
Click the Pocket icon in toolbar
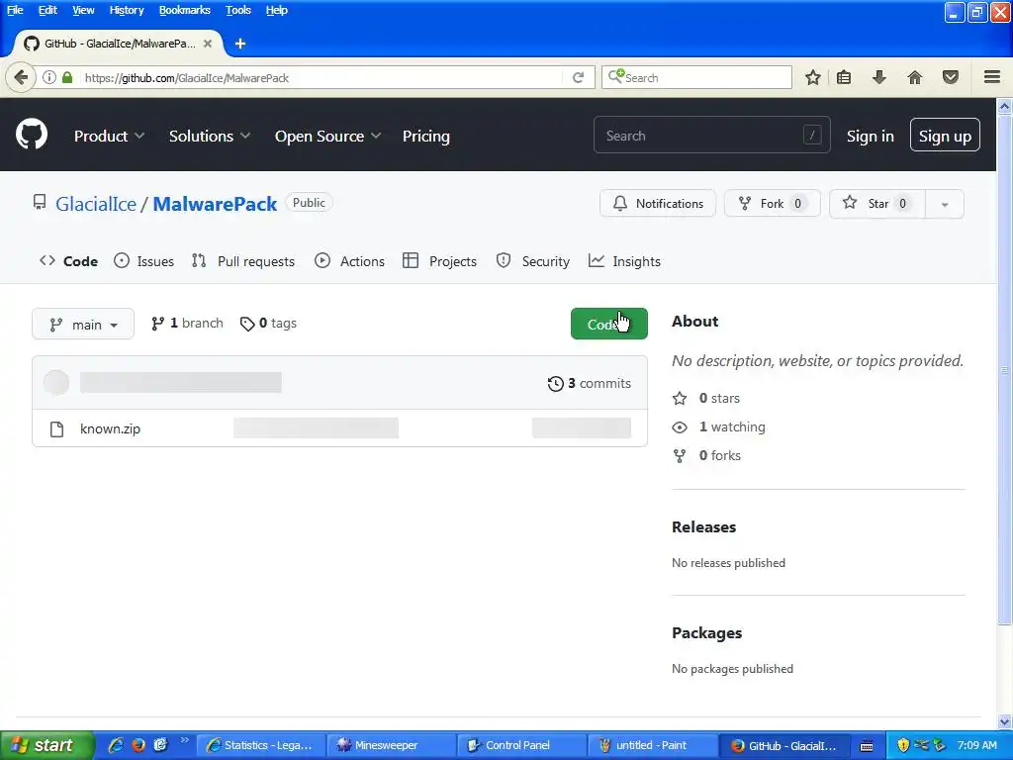[951, 77]
